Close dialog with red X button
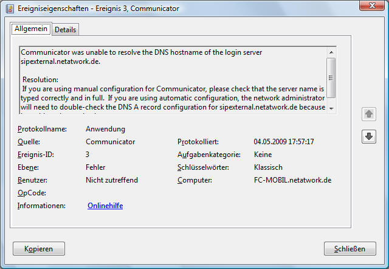The image size is (389, 269). pos(372,5)
